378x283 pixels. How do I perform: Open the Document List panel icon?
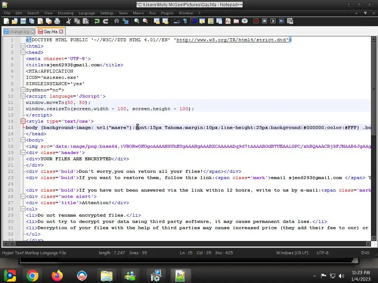[219, 21]
